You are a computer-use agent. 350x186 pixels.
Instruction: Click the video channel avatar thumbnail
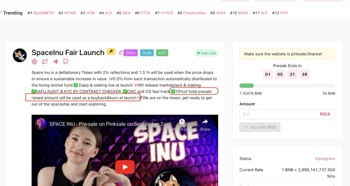tap(41, 124)
